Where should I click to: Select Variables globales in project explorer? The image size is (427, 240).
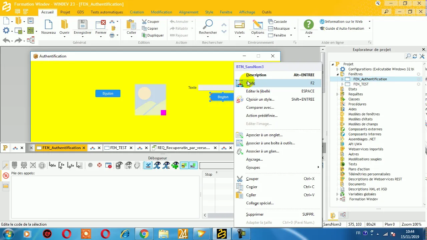coord(362,194)
